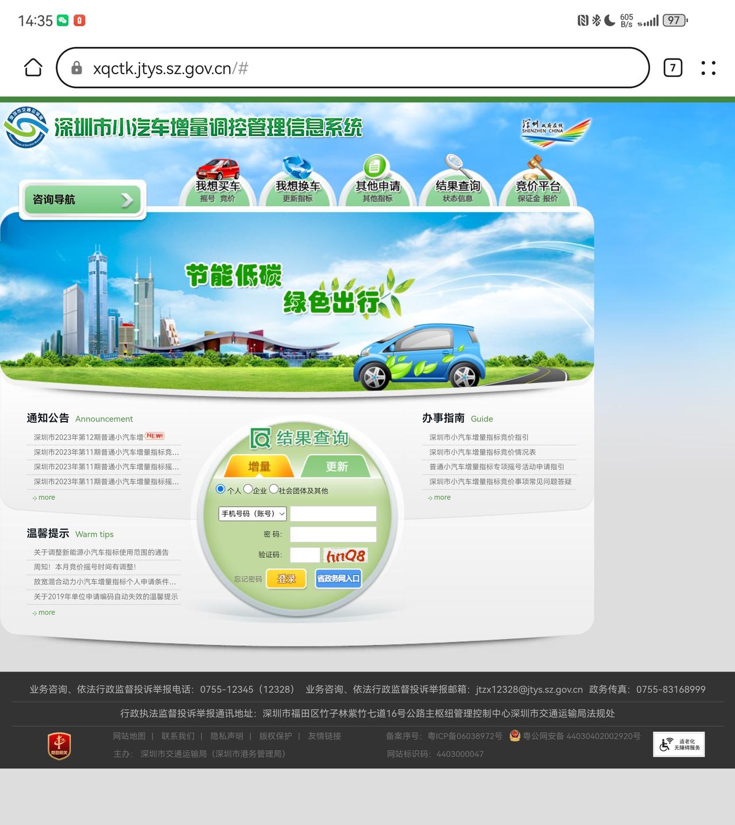Screen dimensions: 735x825
Task: Tap the WeChat notification icon in status bar
Action: (63, 21)
